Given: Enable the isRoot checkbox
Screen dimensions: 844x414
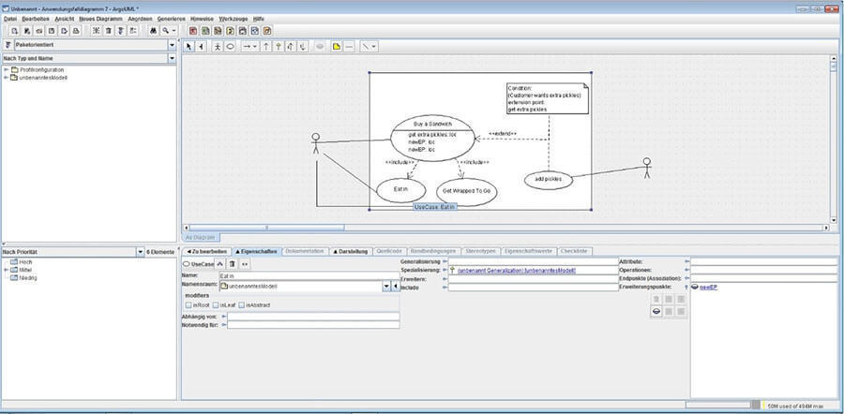Looking at the screenshot, I should click(x=189, y=305).
